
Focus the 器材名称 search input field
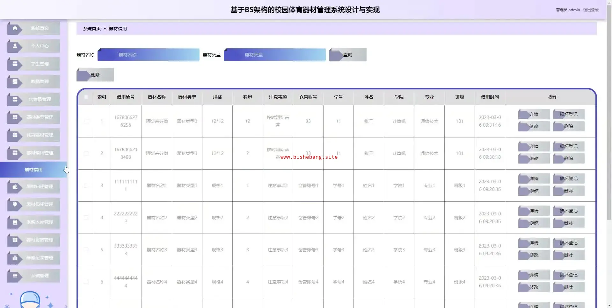coord(149,55)
